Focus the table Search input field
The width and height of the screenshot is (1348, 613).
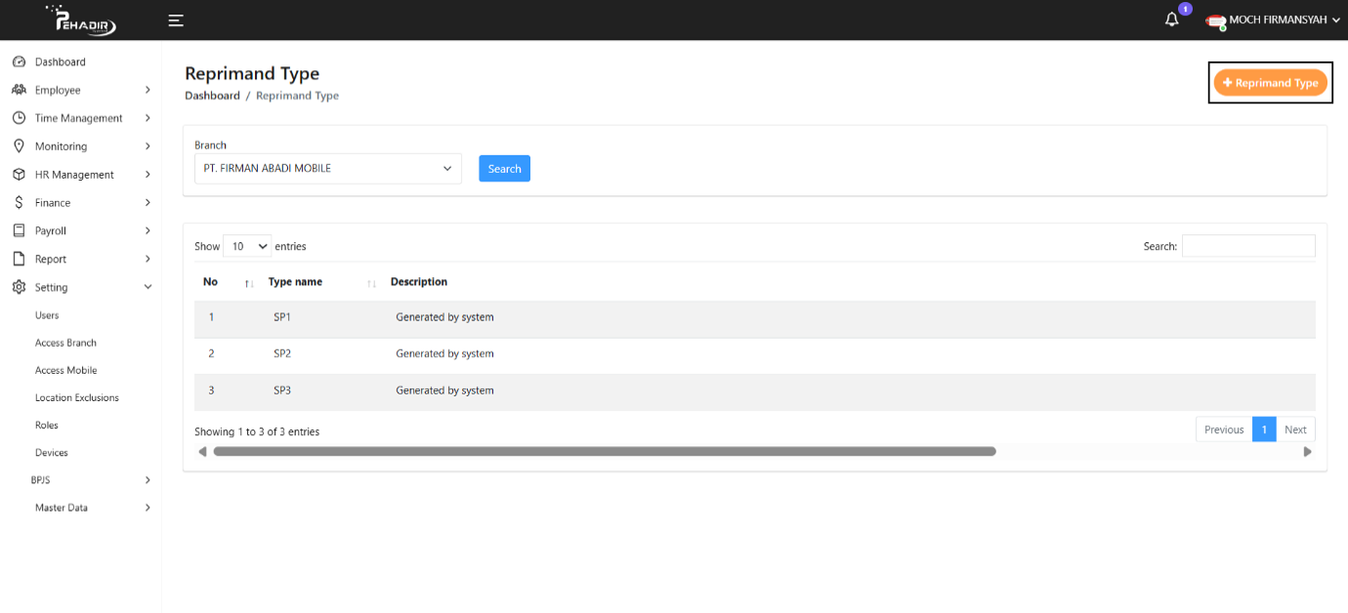(x=1247, y=246)
